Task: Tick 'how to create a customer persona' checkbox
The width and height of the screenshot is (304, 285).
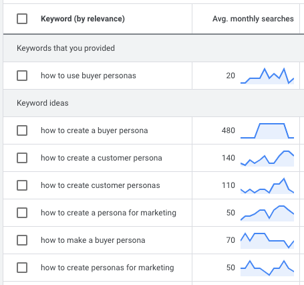Action: coord(22,158)
